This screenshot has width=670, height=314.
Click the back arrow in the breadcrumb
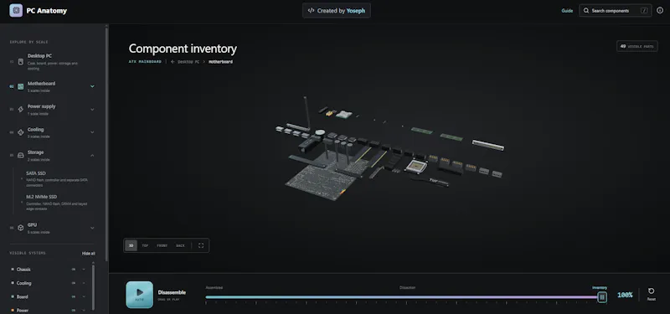pos(173,62)
